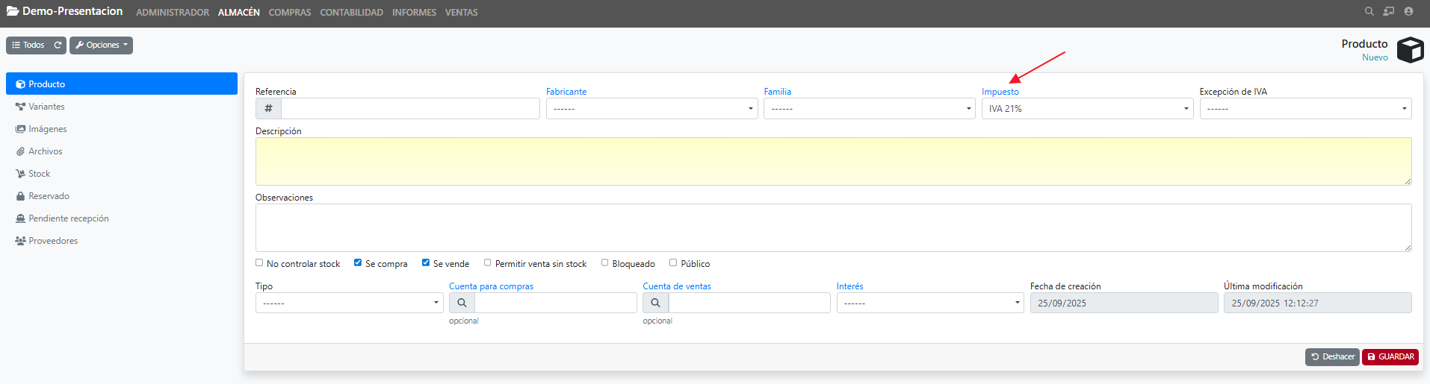Open the Opciones dropdown button
This screenshot has width=1430, height=384.
pos(102,45)
